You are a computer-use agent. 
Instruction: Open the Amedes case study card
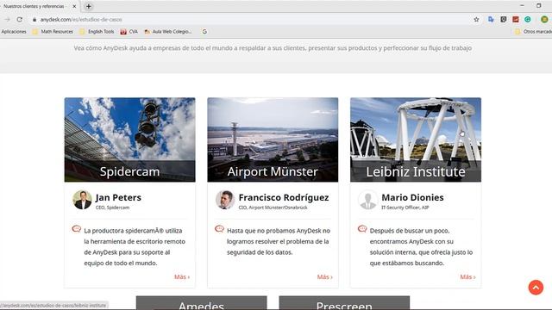click(x=201, y=303)
